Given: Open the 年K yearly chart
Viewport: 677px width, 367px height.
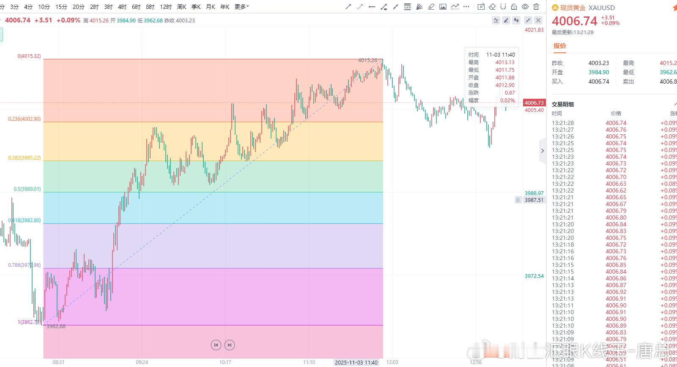Looking at the screenshot, I should (225, 7).
